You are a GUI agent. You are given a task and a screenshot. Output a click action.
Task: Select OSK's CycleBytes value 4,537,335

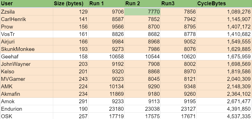pos(224,116)
